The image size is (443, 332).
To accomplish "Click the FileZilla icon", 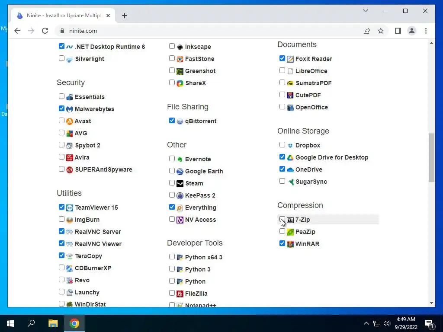I will (x=180, y=294).
